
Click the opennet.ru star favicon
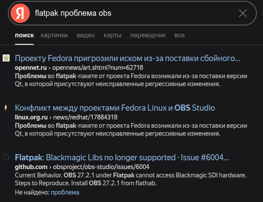click(x=6, y=58)
